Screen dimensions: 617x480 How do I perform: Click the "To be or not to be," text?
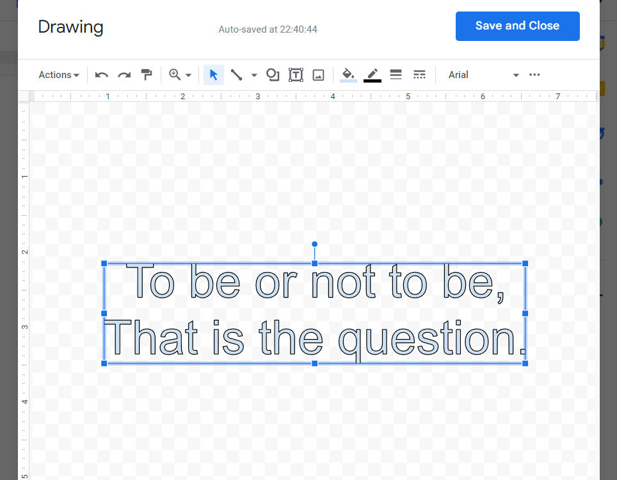pos(315,282)
